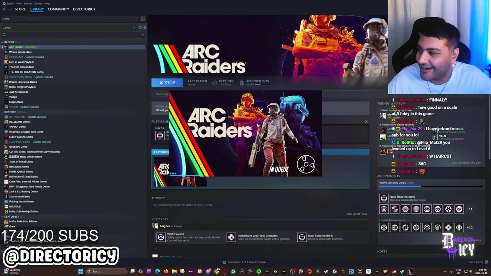This screenshot has height=276, width=491.
Task: Select Where Winds Meet in library
Action: (20, 52)
